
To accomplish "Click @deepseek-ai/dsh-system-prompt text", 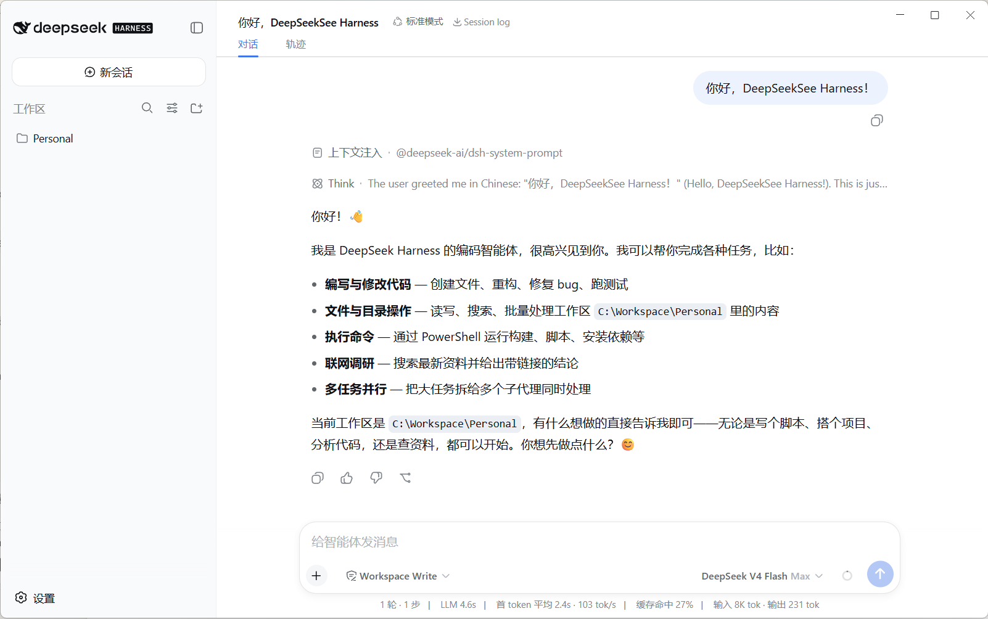I will [x=479, y=153].
